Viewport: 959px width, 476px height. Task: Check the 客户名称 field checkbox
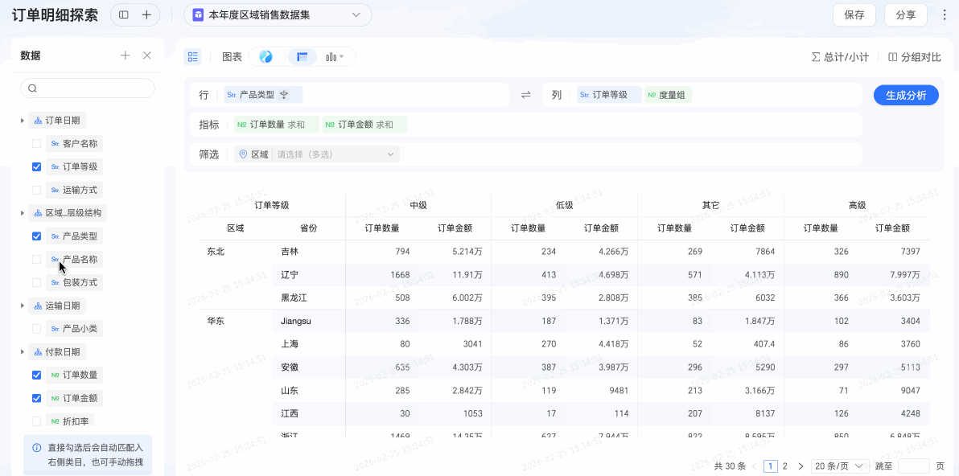37,144
